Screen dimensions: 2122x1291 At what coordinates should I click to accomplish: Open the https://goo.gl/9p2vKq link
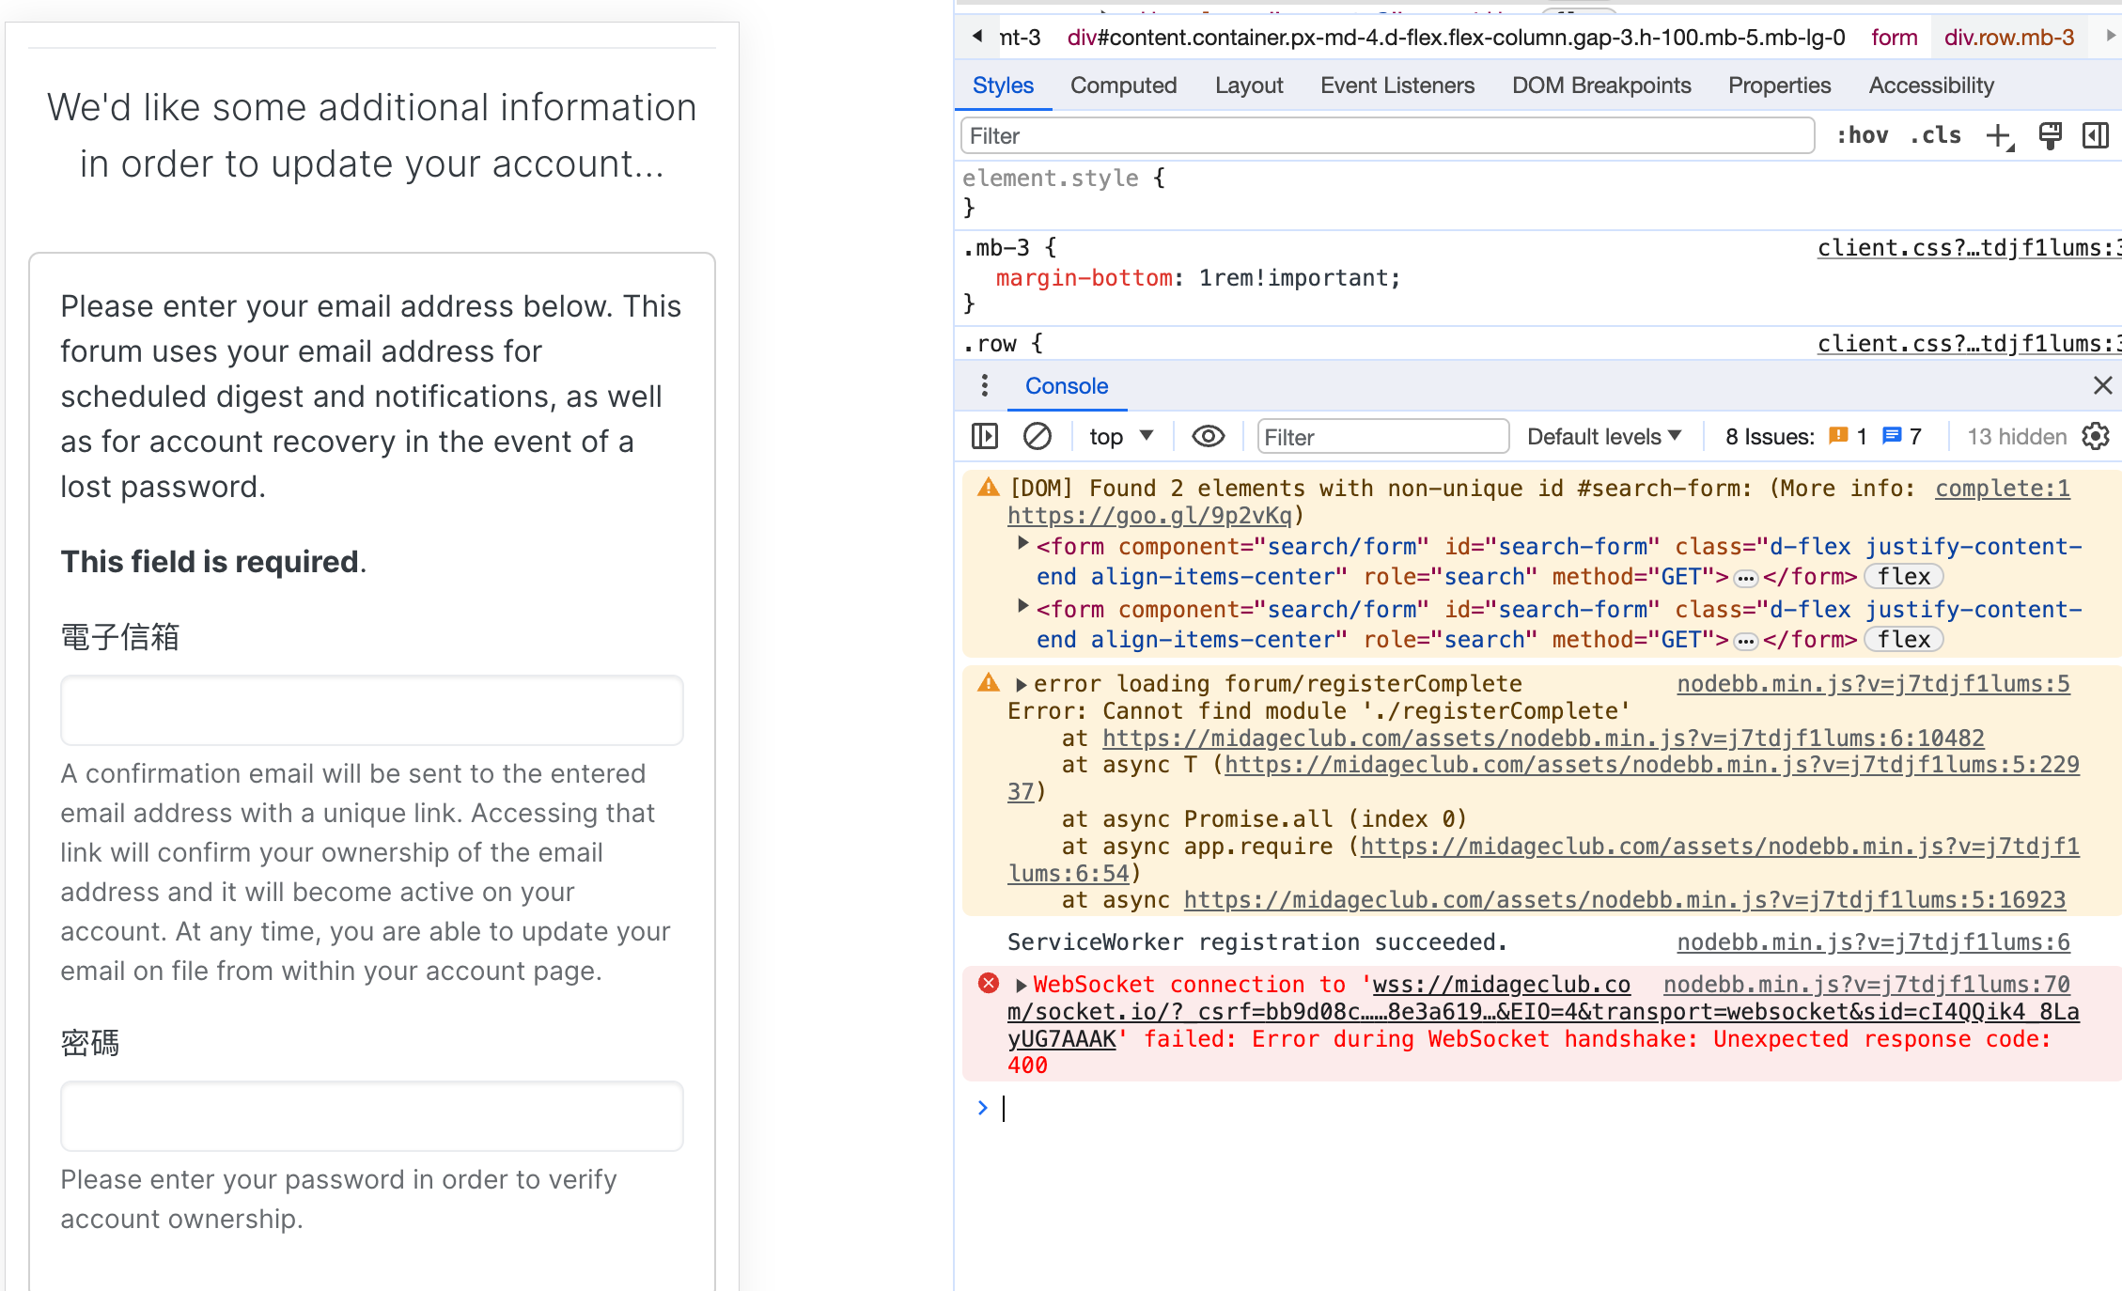(x=1148, y=516)
